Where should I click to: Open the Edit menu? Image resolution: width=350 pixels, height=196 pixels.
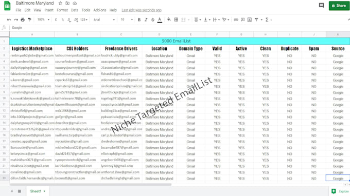tap(27, 10)
